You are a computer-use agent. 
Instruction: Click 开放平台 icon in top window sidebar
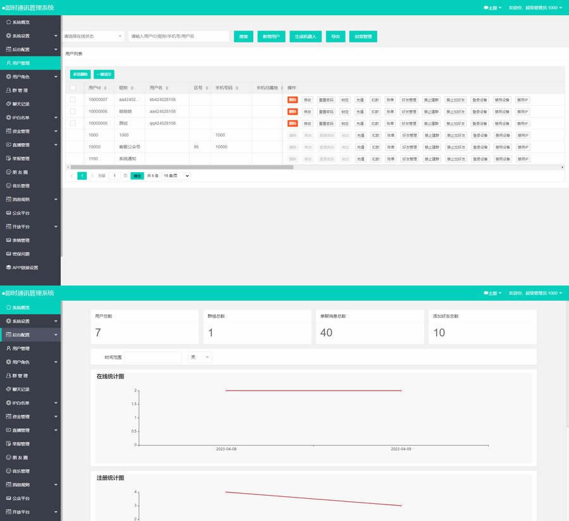(x=9, y=226)
